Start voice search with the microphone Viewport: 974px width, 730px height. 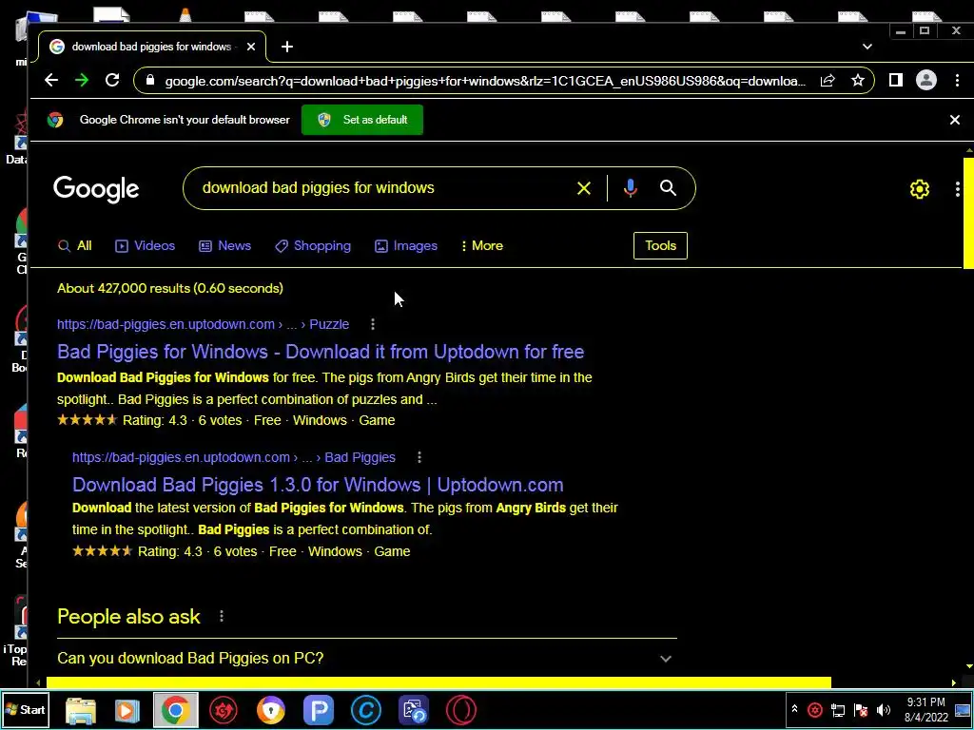coord(630,188)
